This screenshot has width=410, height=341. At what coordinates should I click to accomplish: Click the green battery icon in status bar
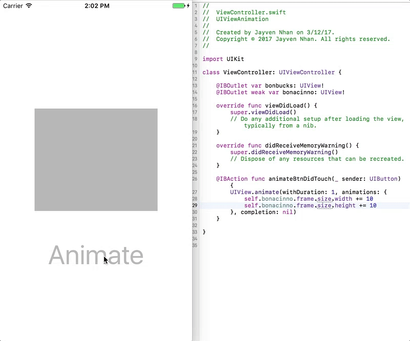[x=178, y=6]
